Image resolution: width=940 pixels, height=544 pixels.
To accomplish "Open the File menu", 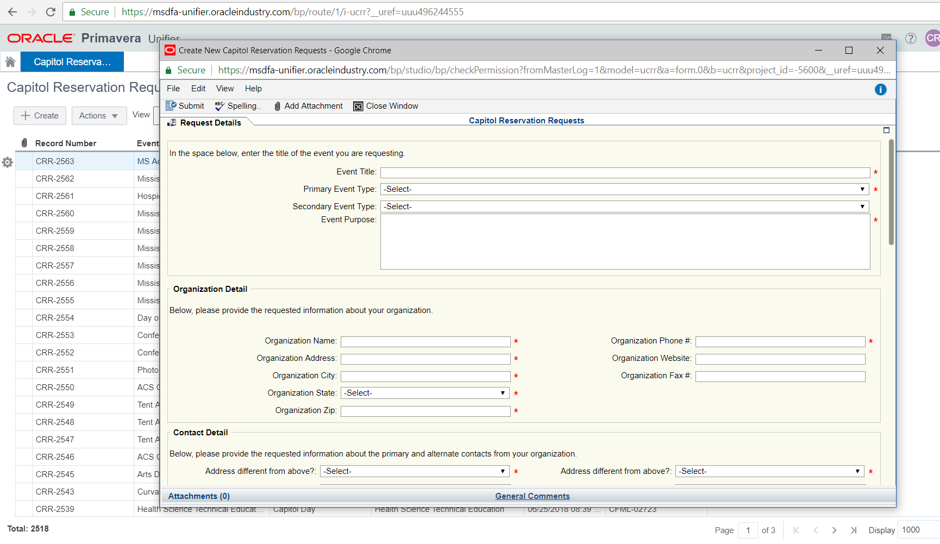I will [173, 89].
